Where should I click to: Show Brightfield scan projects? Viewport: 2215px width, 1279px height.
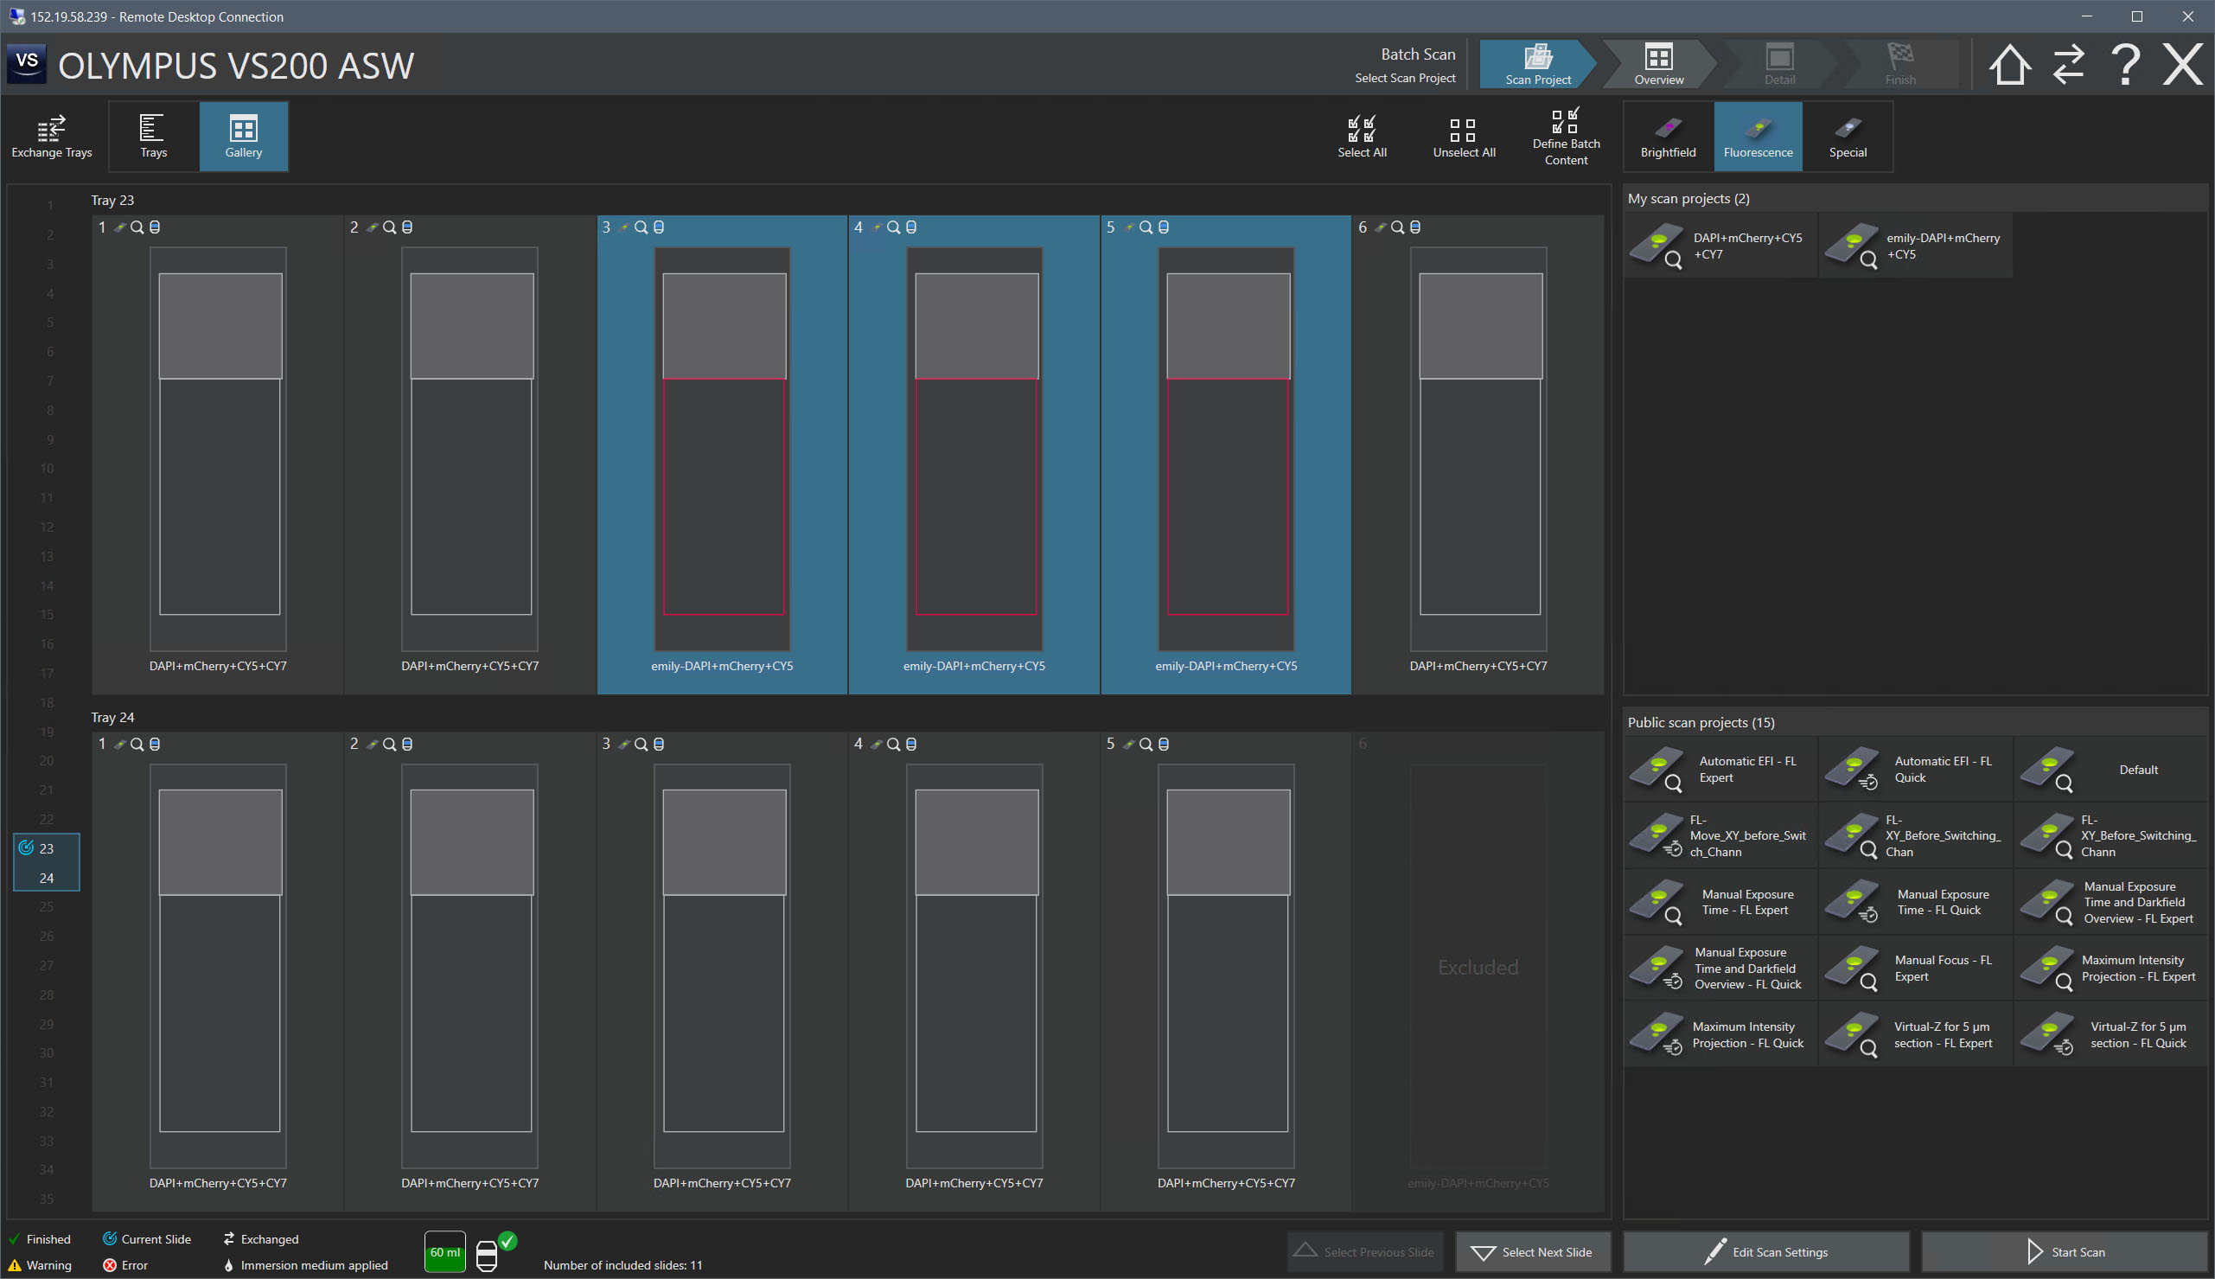[x=1668, y=136]
